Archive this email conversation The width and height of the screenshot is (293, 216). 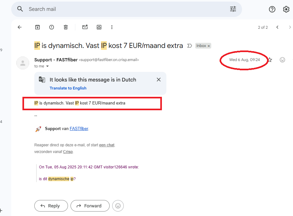38,27
